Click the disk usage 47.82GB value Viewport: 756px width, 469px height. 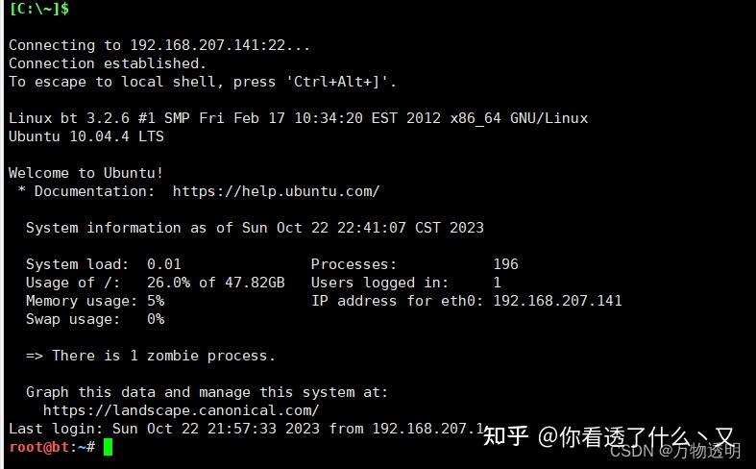255,283
